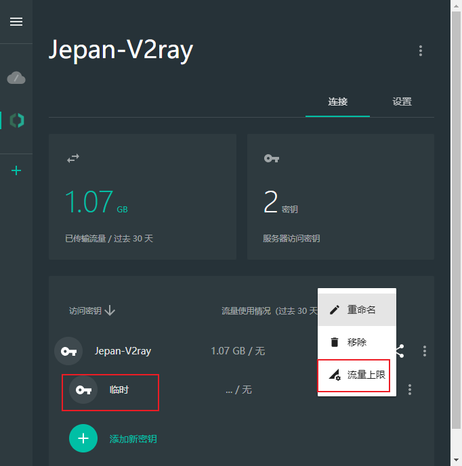This screenshot has width=462, height=466.
Task: Click the 1.07 GB data transferred card value
Action: point(96,202)
